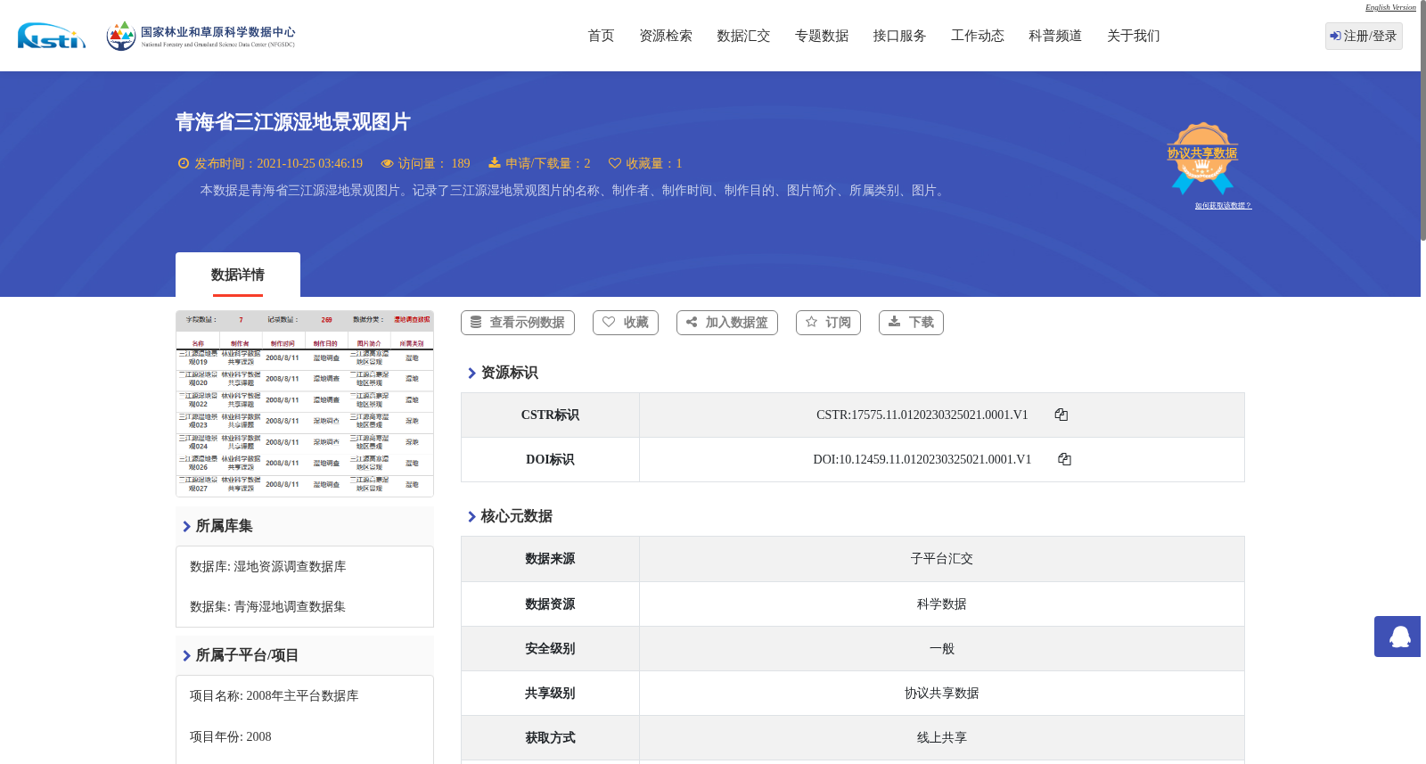Open 关于我们 menu item
The image size is (1426, 764).
pos(1134,36)
